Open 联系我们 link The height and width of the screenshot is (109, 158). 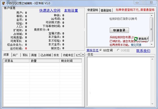coord(143,51)
